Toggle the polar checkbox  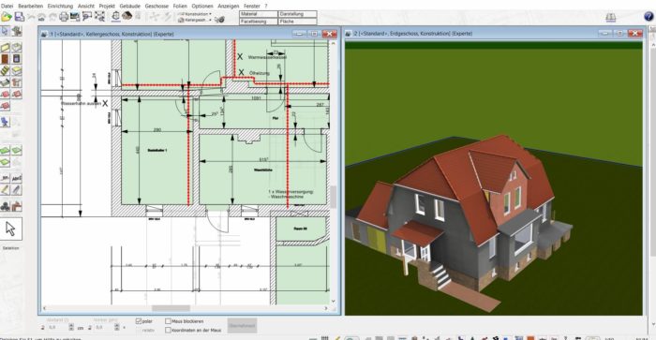click(x=139, y=321)
